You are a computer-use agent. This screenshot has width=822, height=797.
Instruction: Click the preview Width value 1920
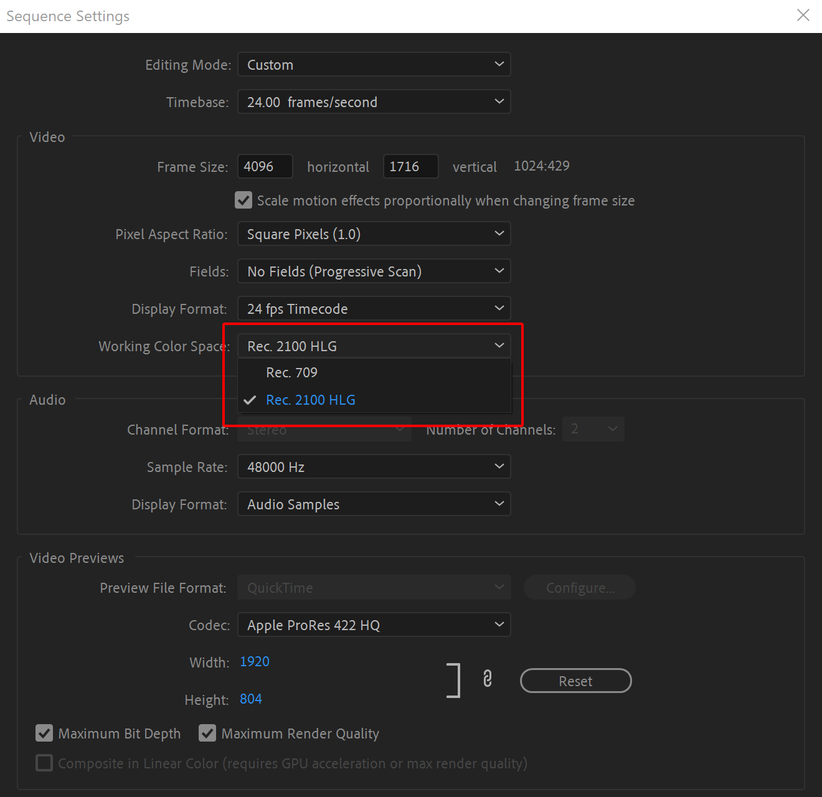(x=255, y=662)
